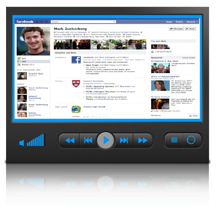Viewport: 216px width, 208px height.
Task: Open the Matt Welsh link
Action: (x=125, y=86)
